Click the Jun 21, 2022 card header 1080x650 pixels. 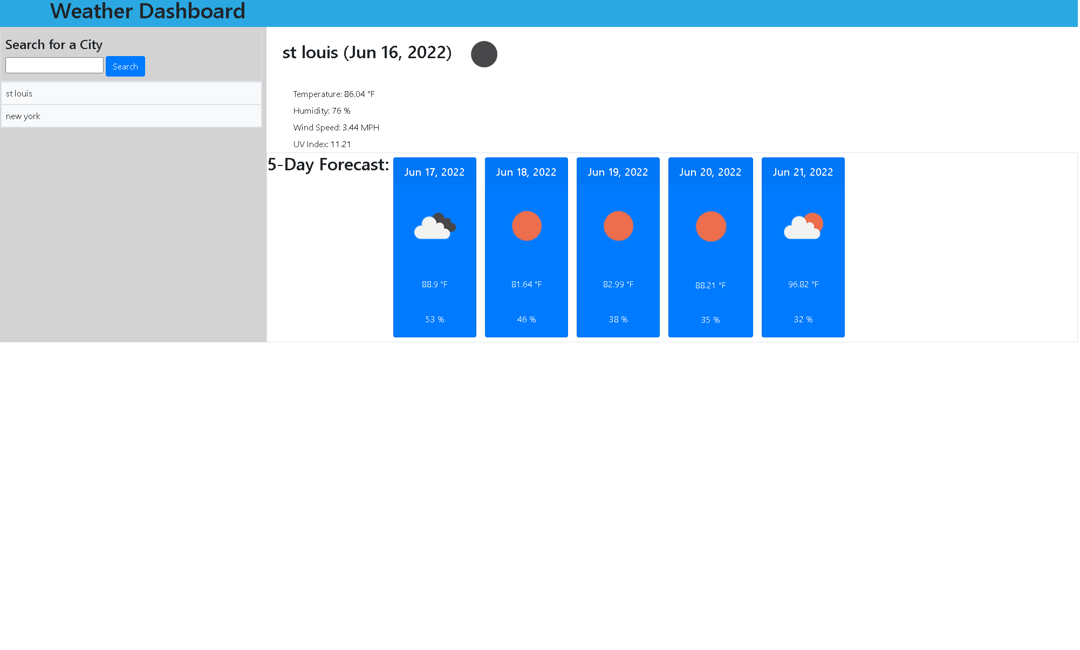pyautogui.click(x=803, y=172)
